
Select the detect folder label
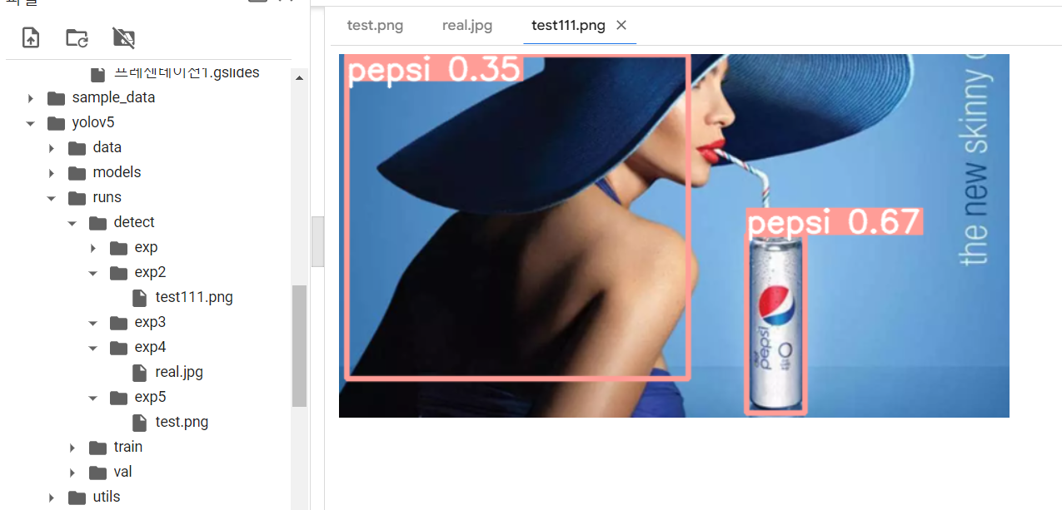pos(134,222)
